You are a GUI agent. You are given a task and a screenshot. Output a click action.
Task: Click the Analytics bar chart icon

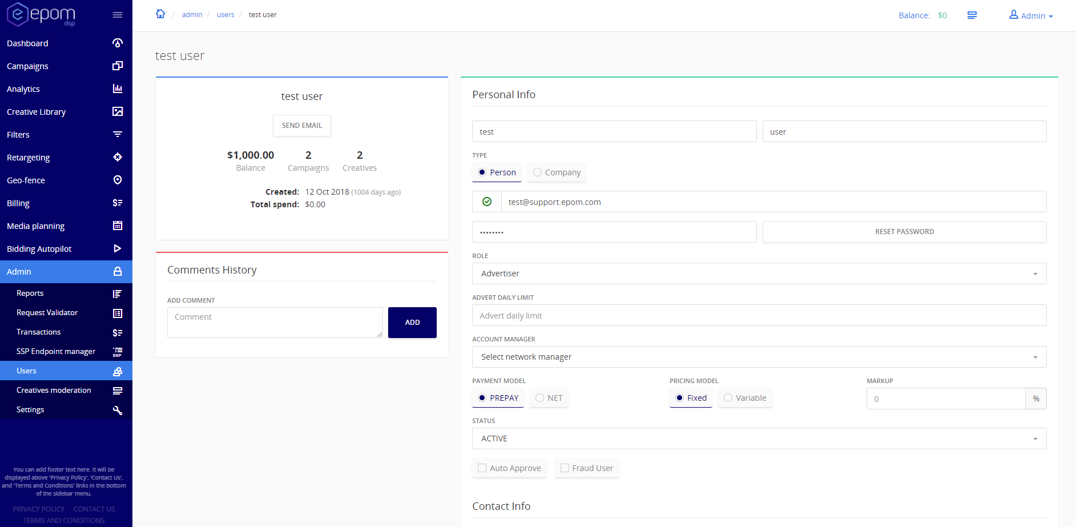click(118, 88)
